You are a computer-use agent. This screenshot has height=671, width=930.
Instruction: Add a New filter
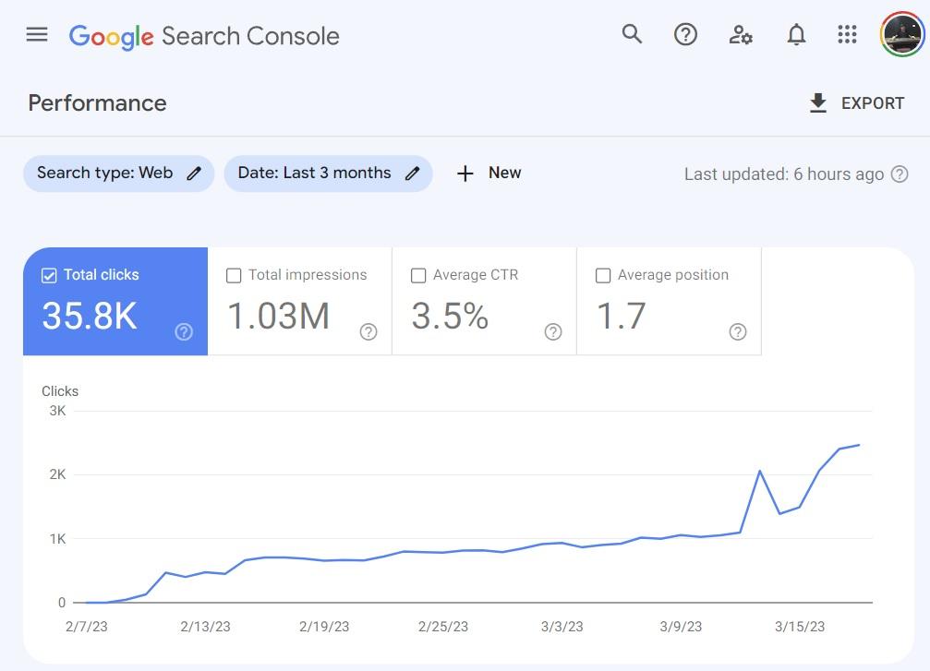click(x=489, y=174)
